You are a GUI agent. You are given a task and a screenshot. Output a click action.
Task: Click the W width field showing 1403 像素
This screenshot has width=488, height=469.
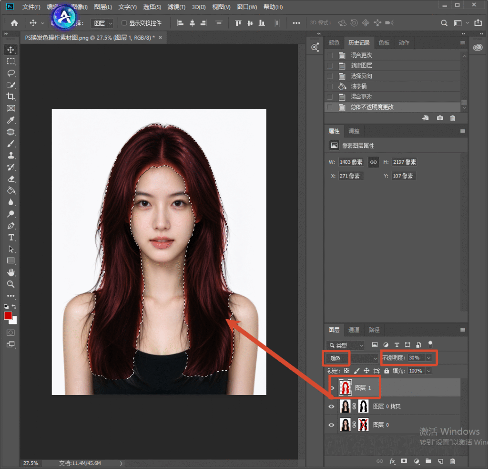click(351, 162)
